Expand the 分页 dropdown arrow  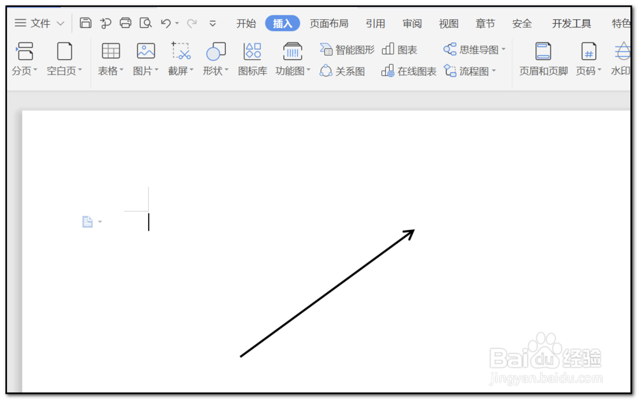point(35,70)
